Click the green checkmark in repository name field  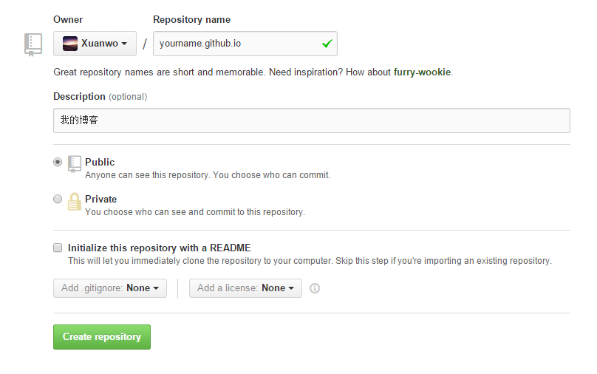327,44
